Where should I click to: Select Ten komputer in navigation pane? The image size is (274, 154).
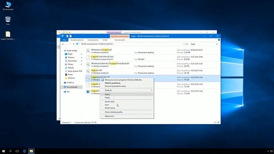pyautogui.click(x=72, y=87)
